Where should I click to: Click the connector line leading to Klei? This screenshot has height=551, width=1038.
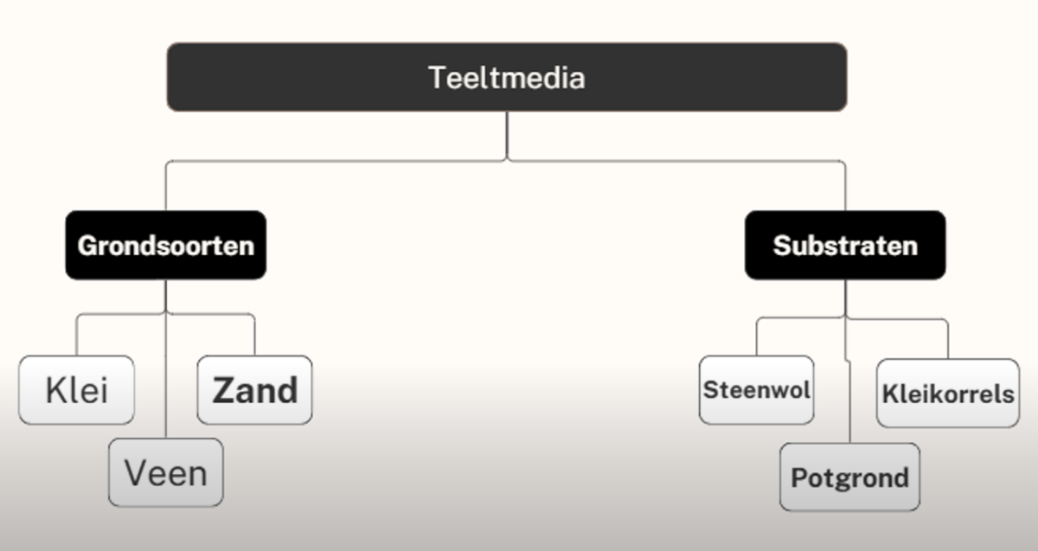click(77, 336)
